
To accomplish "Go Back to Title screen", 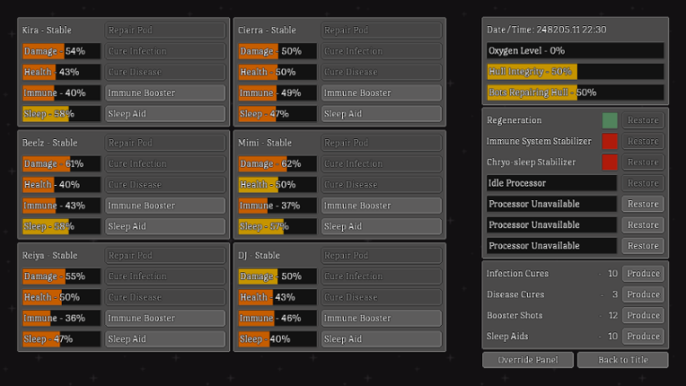I will (622, 360).
